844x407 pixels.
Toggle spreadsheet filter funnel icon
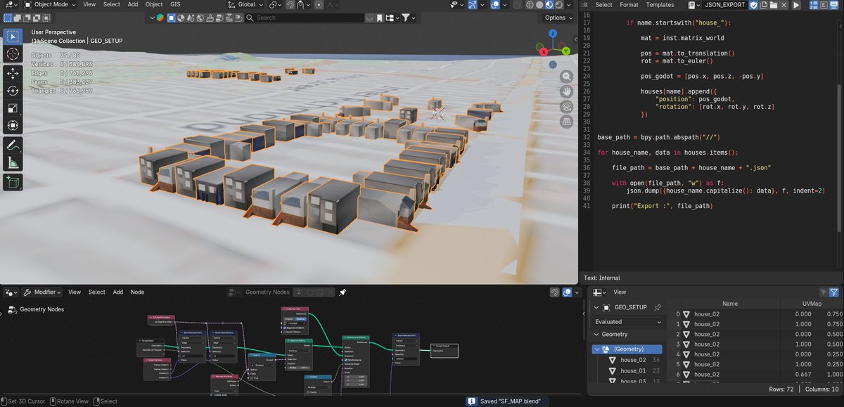pyautogui.click(x=833, y=292)
